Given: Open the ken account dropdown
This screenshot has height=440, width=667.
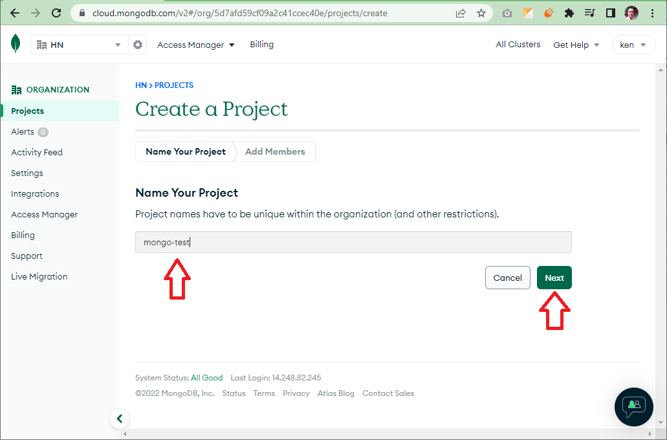Looking at the screenshot, I should [x=633, y=44].
